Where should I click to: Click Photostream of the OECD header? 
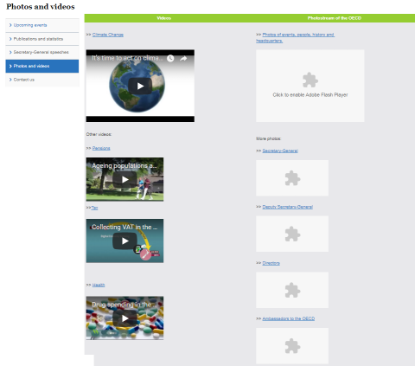tap(335, 18)
